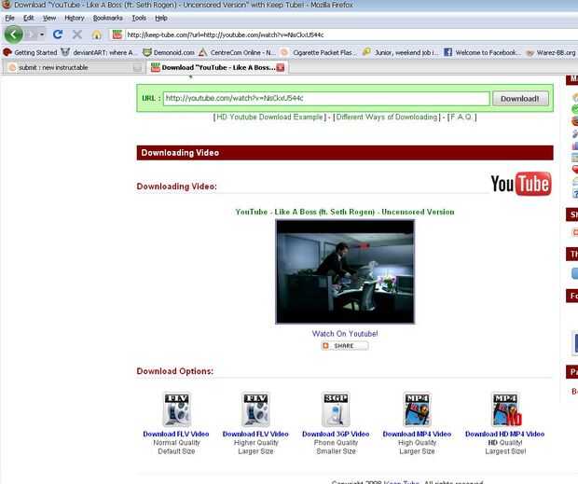Go to the Home page icon
578x484 pixels.
pyautogui.click(x=97, y=35)
